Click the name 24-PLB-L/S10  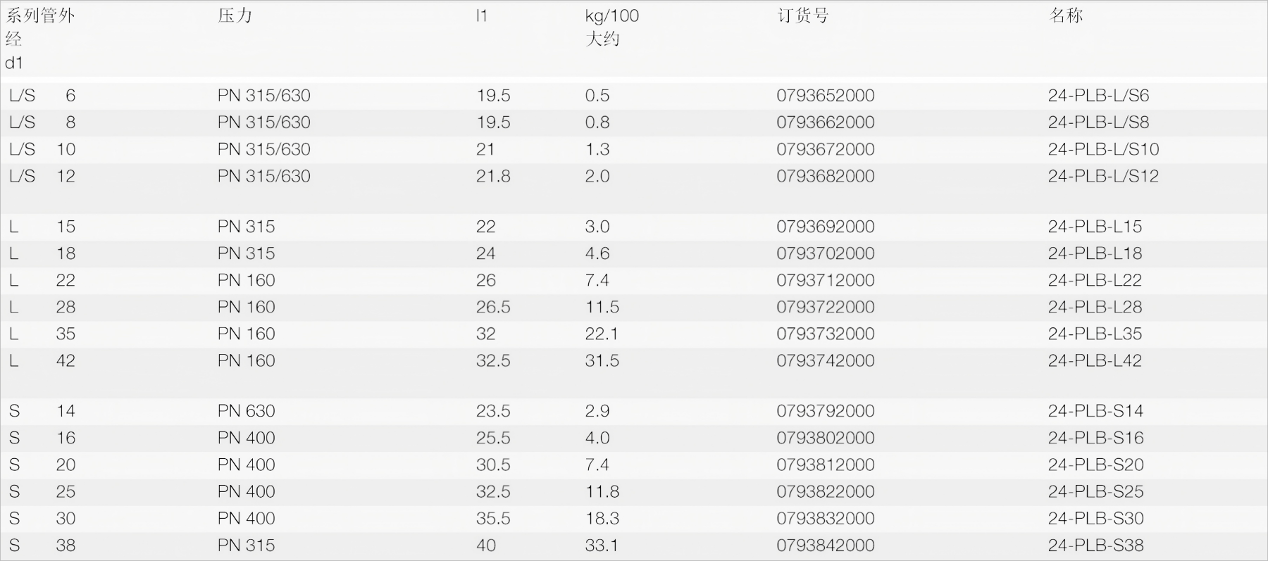point(1102,149)
